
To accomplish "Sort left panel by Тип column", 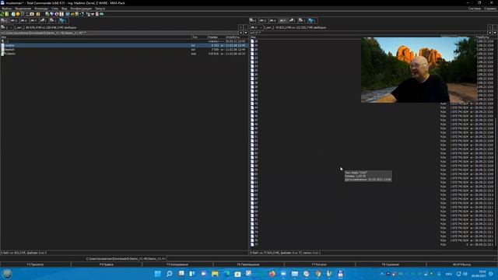I will coord(198,37).
